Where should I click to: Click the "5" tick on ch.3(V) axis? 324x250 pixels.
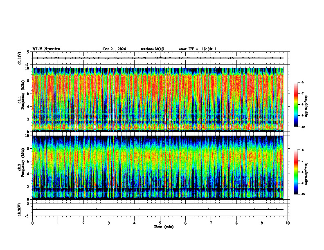click(28, 203)
